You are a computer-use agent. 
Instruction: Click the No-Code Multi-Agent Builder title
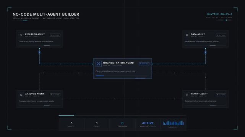(46, 14)
